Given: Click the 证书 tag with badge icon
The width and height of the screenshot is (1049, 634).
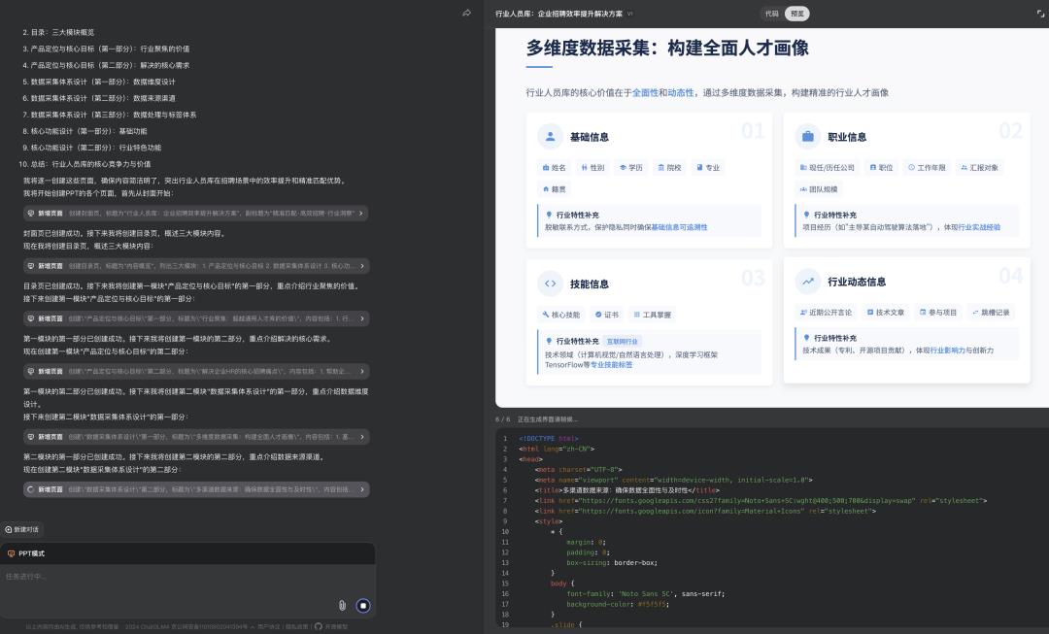Looking at the screenshot, I should (x=607, y=315).
